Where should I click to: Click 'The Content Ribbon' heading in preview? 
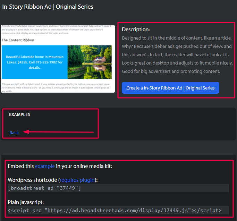point(18,40)
